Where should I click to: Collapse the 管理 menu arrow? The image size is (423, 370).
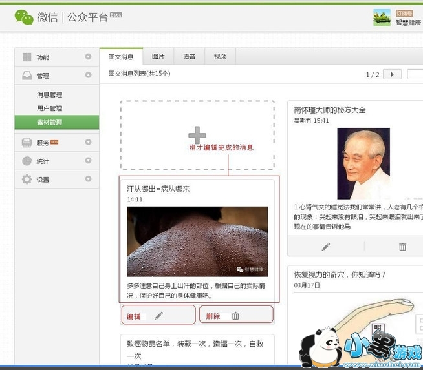click(x=88, y=75)
